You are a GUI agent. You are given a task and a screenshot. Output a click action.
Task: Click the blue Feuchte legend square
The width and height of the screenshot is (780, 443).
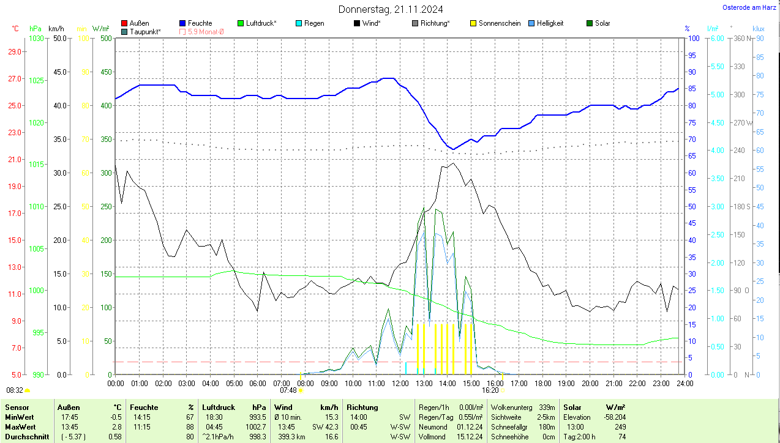[x=183, y=23]
